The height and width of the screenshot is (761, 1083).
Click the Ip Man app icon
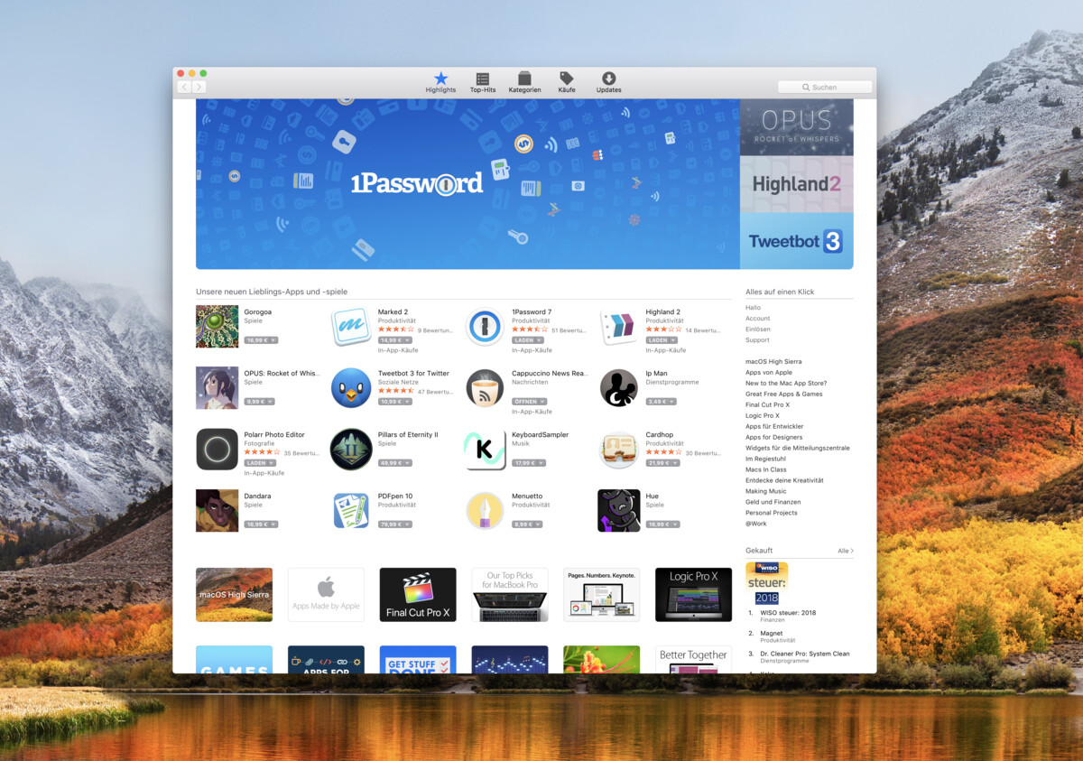coord(619,388)
